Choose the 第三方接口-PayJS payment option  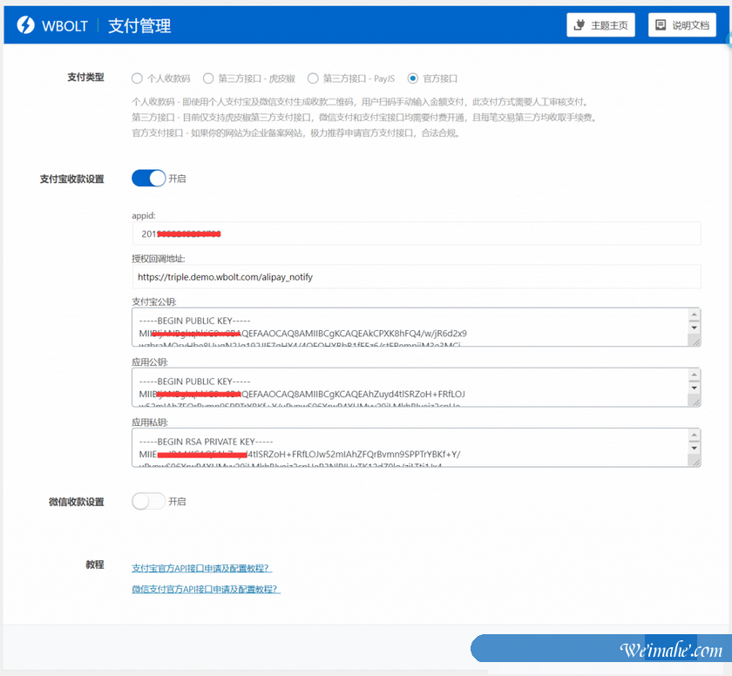coord(313,78)
